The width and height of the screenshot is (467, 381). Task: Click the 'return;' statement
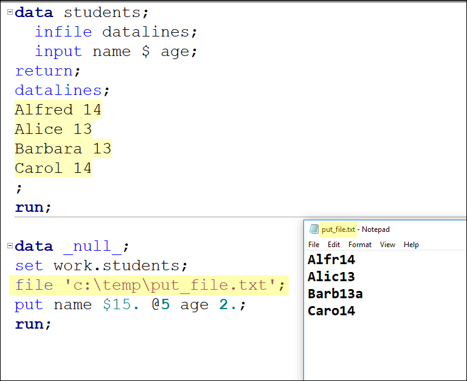[x=47, y=71]
